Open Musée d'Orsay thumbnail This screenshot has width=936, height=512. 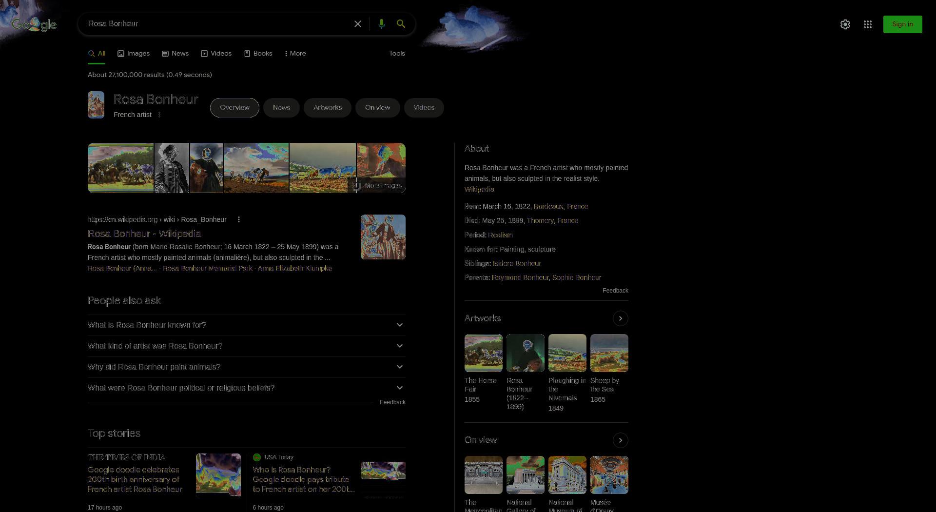[x=609, y=475]
